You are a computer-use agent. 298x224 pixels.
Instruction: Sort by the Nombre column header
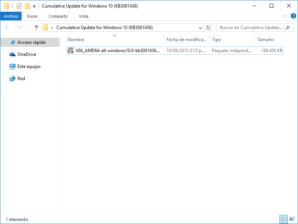click(x=115, y=40)
